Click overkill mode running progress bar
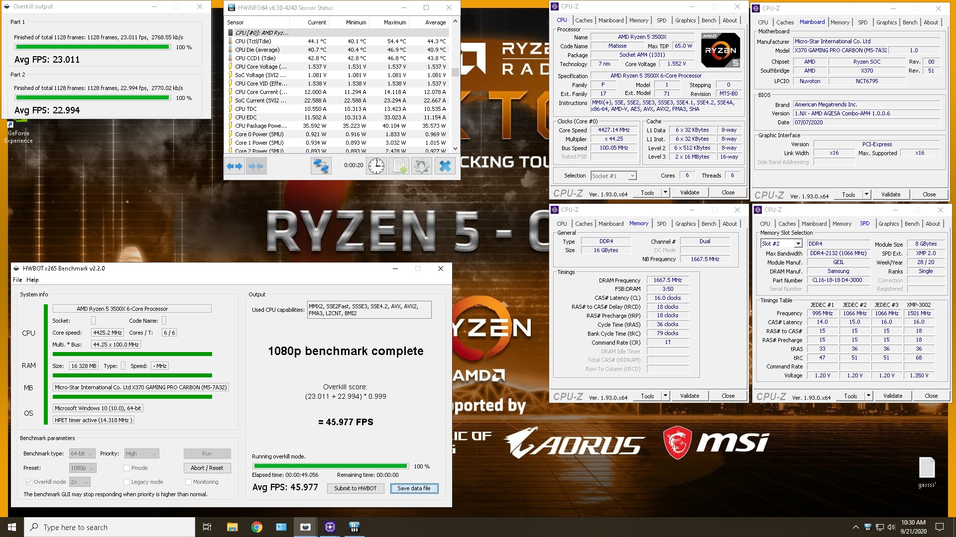956x537 pixels. pos(331,466)
